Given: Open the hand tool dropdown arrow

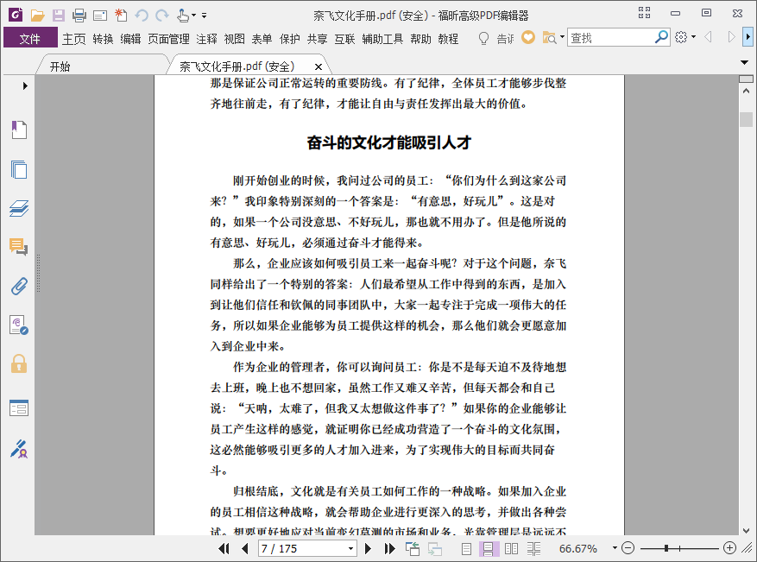Looking at the screenshot, I should [x=193, y=16].
